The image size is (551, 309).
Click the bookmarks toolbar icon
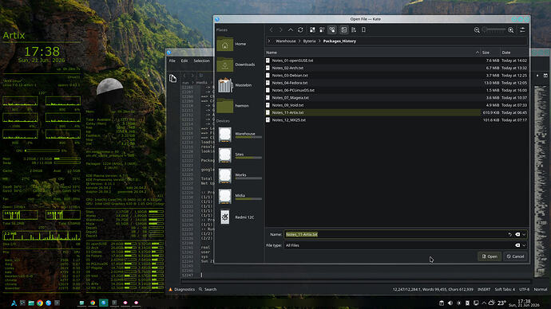(x=363, y=29)
